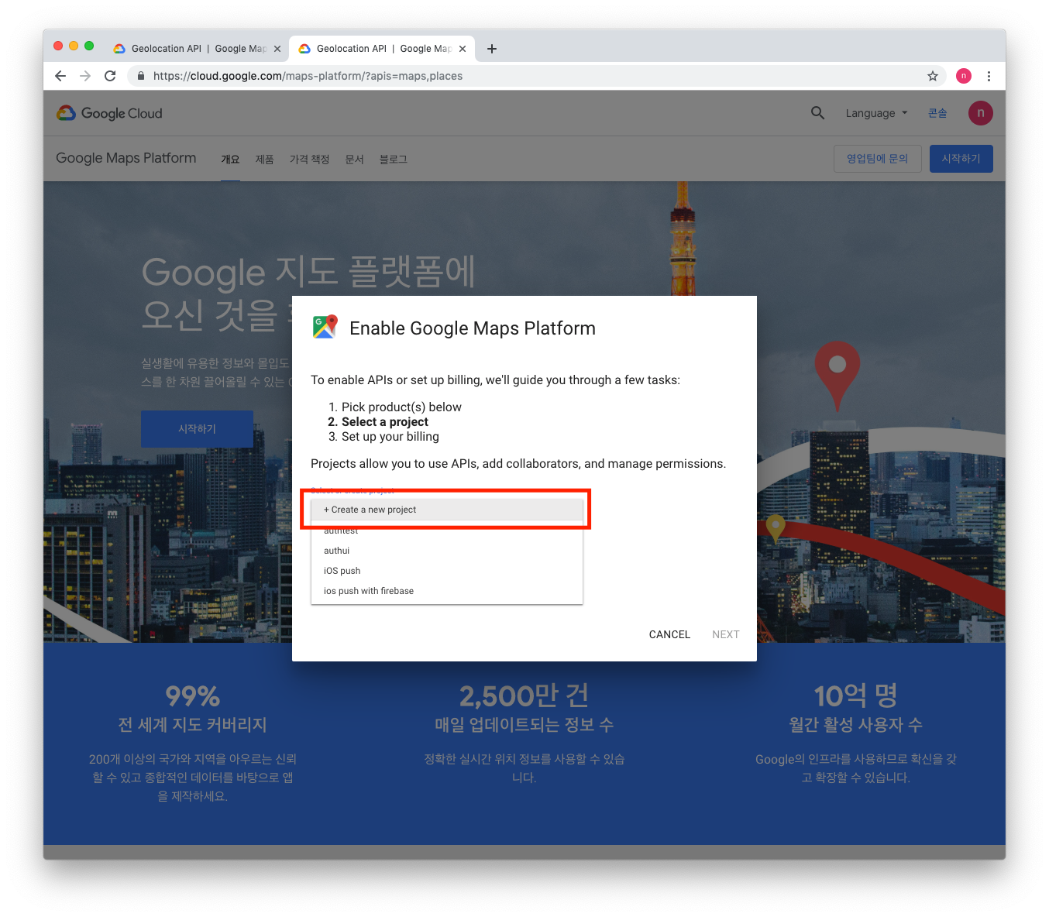Select the ios push with firebase project
This screenshot has height=917, width=1049.
click(x=447, y=591)
